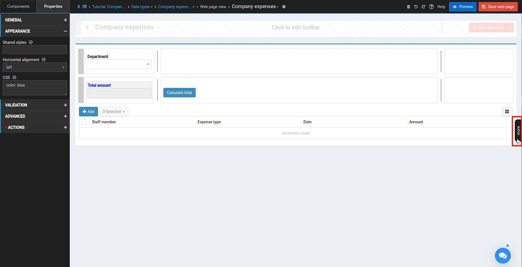The height and width of the screenshot is (267, 522).
Task: Click the back chevron in the page toolbar
Action: 87,27
